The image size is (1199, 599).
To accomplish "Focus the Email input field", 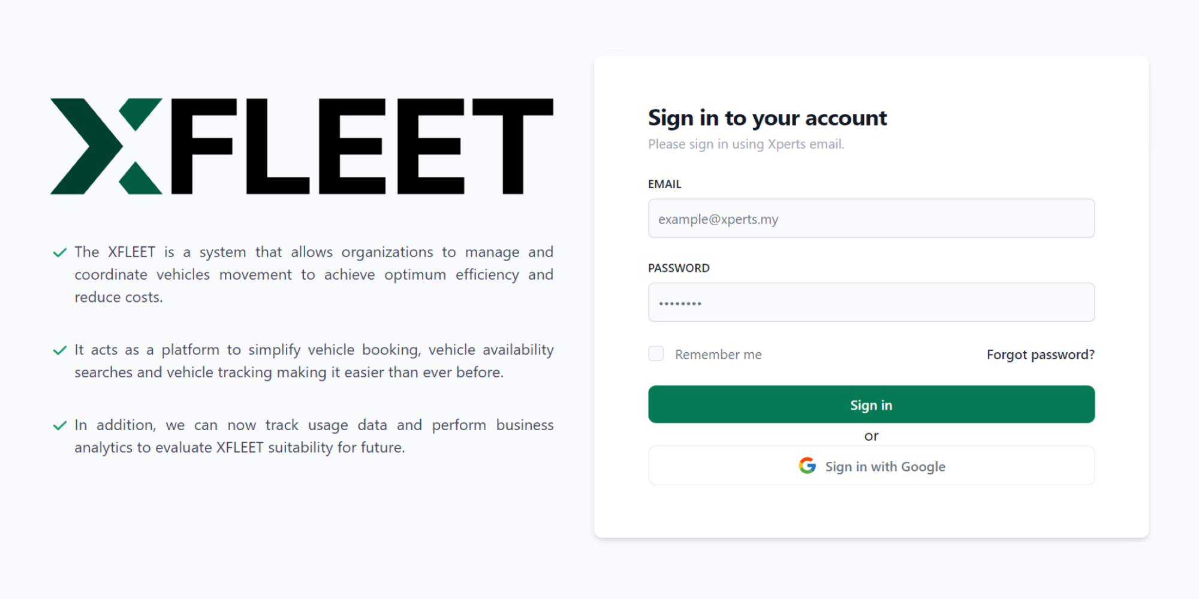I will point(870,219).
